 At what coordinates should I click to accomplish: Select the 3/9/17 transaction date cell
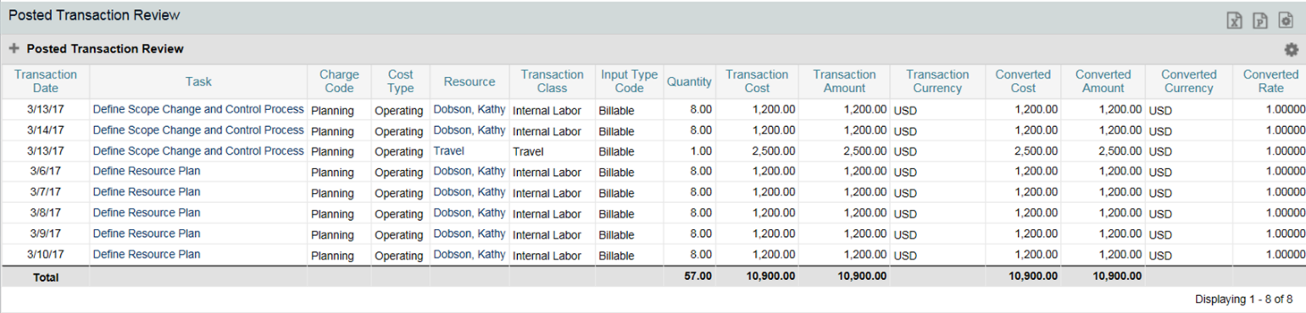click(45, 233)
